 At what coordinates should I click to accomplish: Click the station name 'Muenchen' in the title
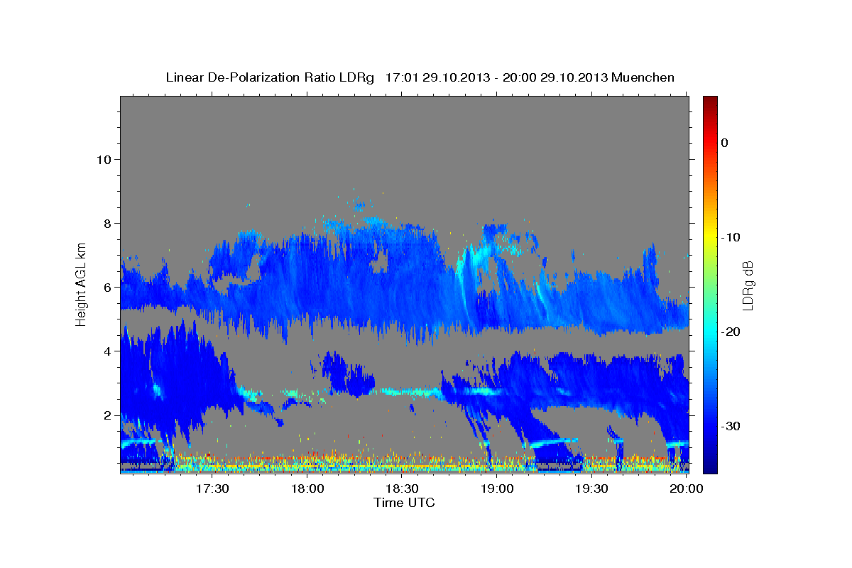(x=643, y=77)
